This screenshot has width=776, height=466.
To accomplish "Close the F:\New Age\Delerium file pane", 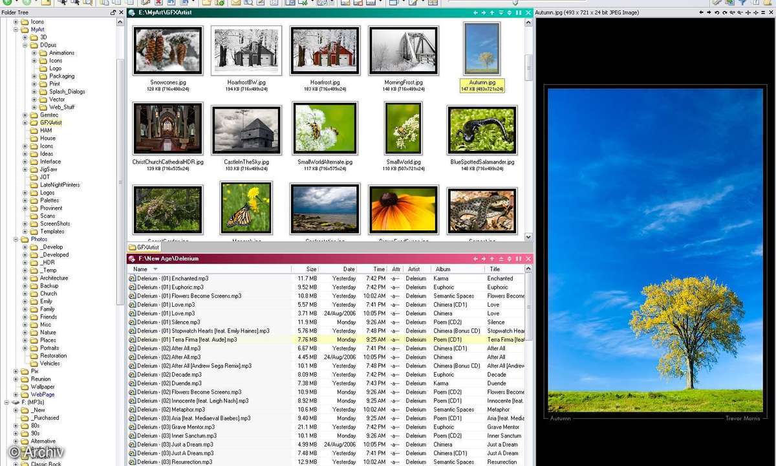I will tap(528, 258).
